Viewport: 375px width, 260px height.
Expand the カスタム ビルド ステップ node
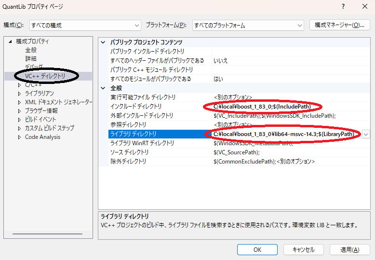[20, 129]
